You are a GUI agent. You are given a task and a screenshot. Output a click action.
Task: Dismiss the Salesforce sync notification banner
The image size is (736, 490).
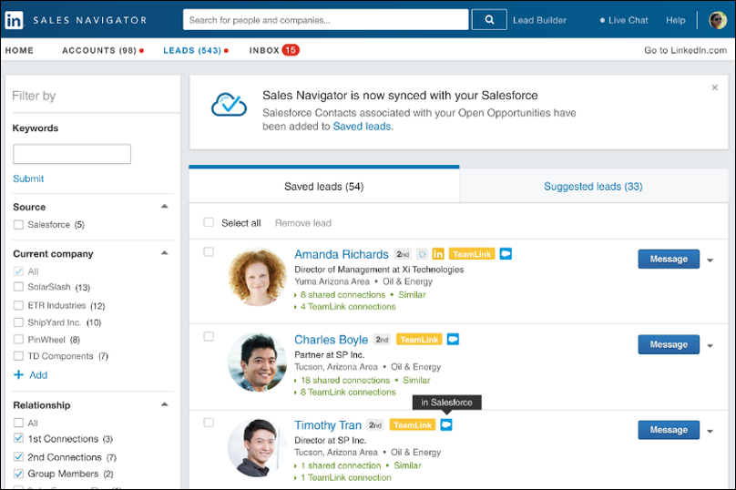(x=714, y=88)
